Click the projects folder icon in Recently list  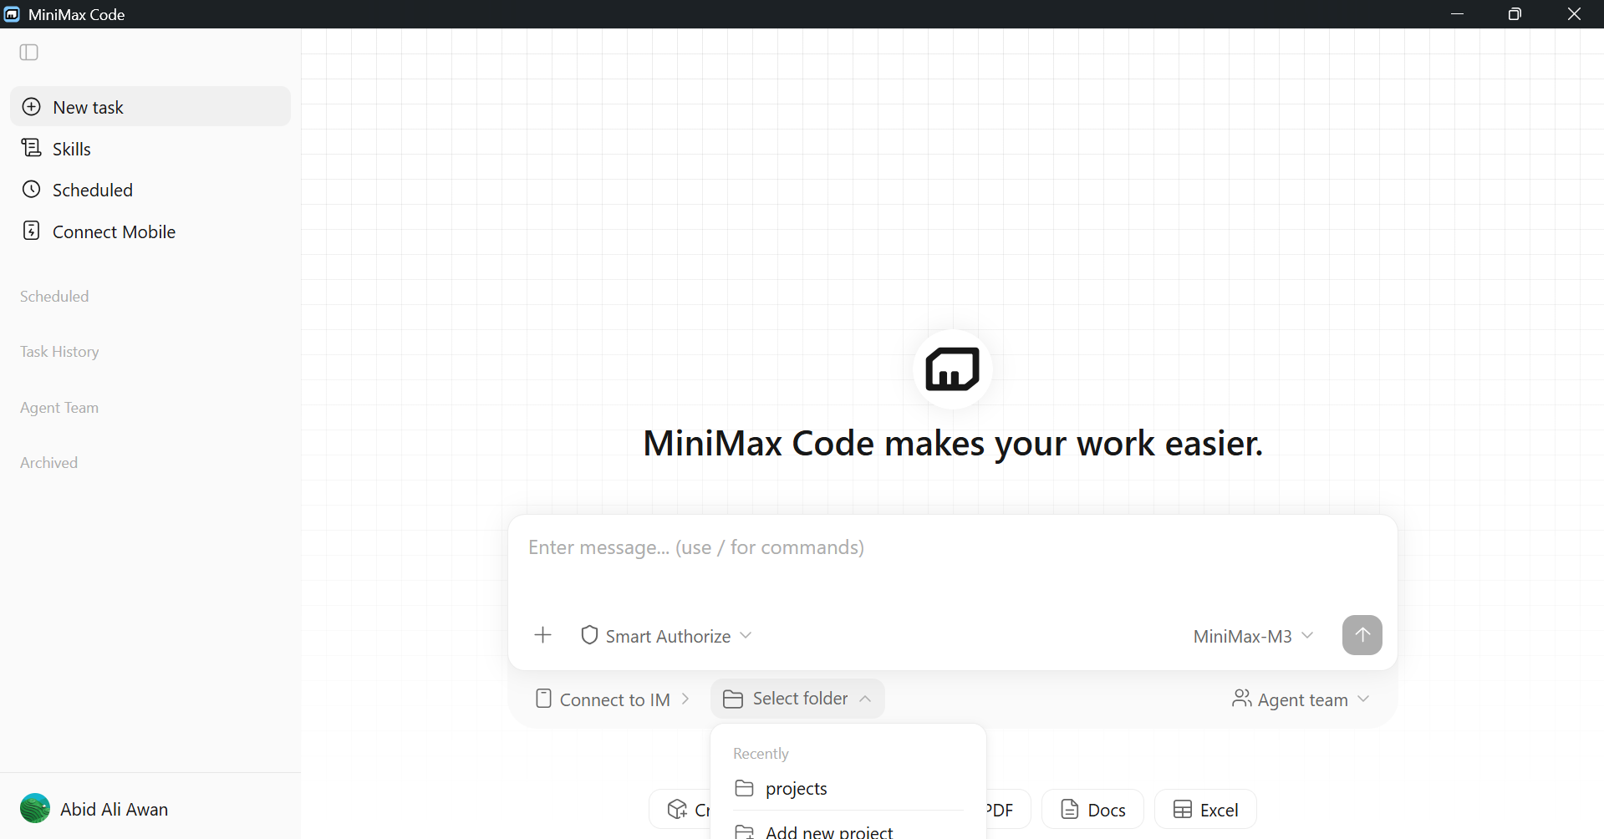click(x=744, y=788)
